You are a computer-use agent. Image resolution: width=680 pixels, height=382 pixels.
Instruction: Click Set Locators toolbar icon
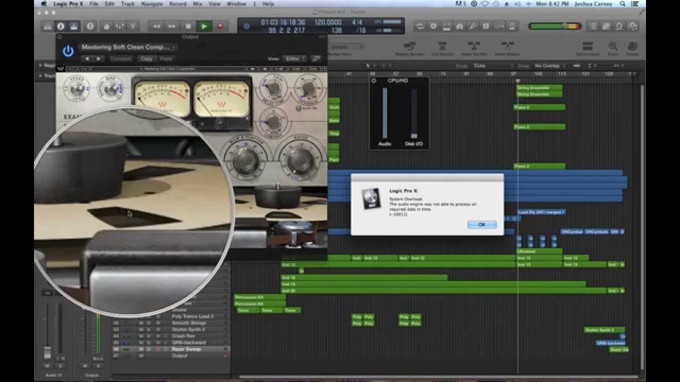588,49
